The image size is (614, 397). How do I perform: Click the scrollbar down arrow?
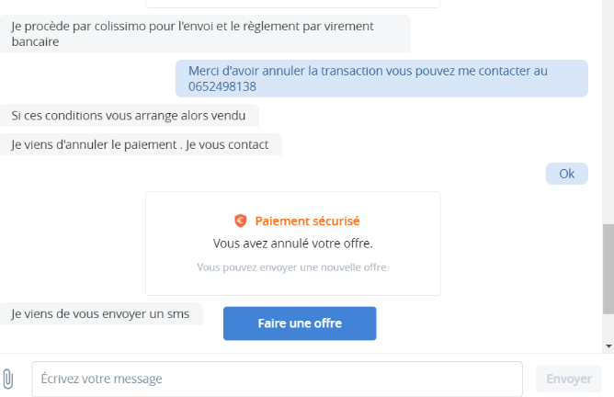pyautogui.click(x=608, y=346)
